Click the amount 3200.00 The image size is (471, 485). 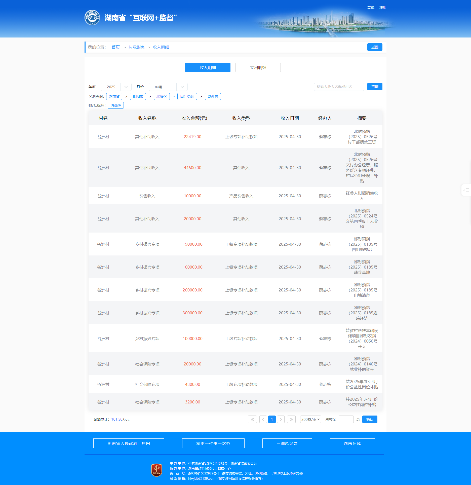(192, 402)
